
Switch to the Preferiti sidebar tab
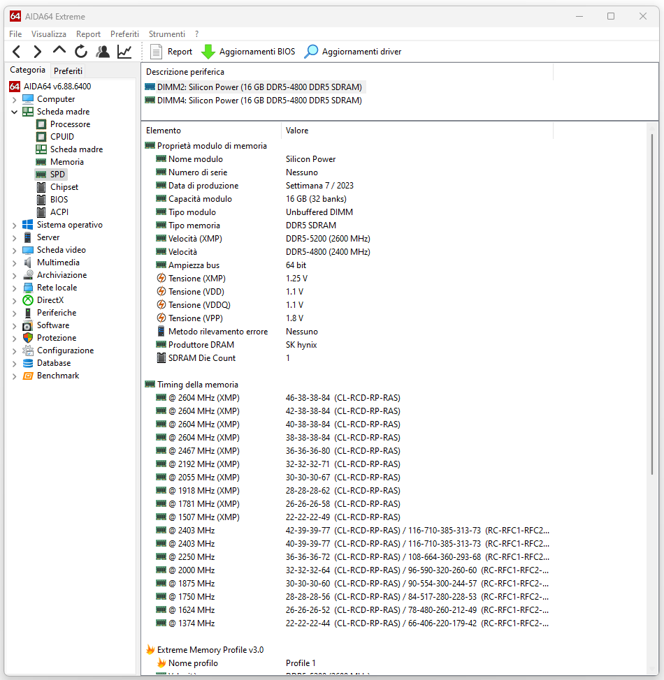[68, 71]
